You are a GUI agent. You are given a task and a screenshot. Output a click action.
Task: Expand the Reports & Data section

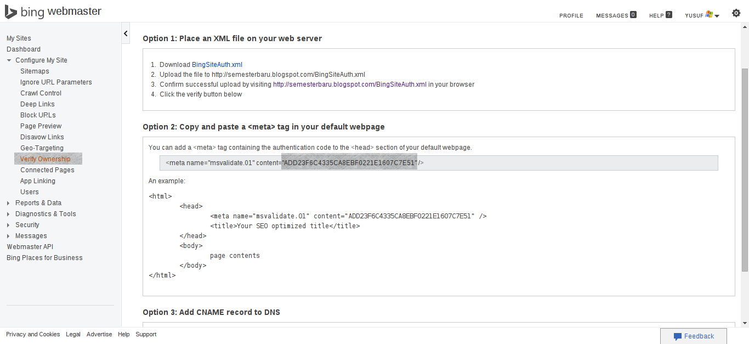(9, 203)
